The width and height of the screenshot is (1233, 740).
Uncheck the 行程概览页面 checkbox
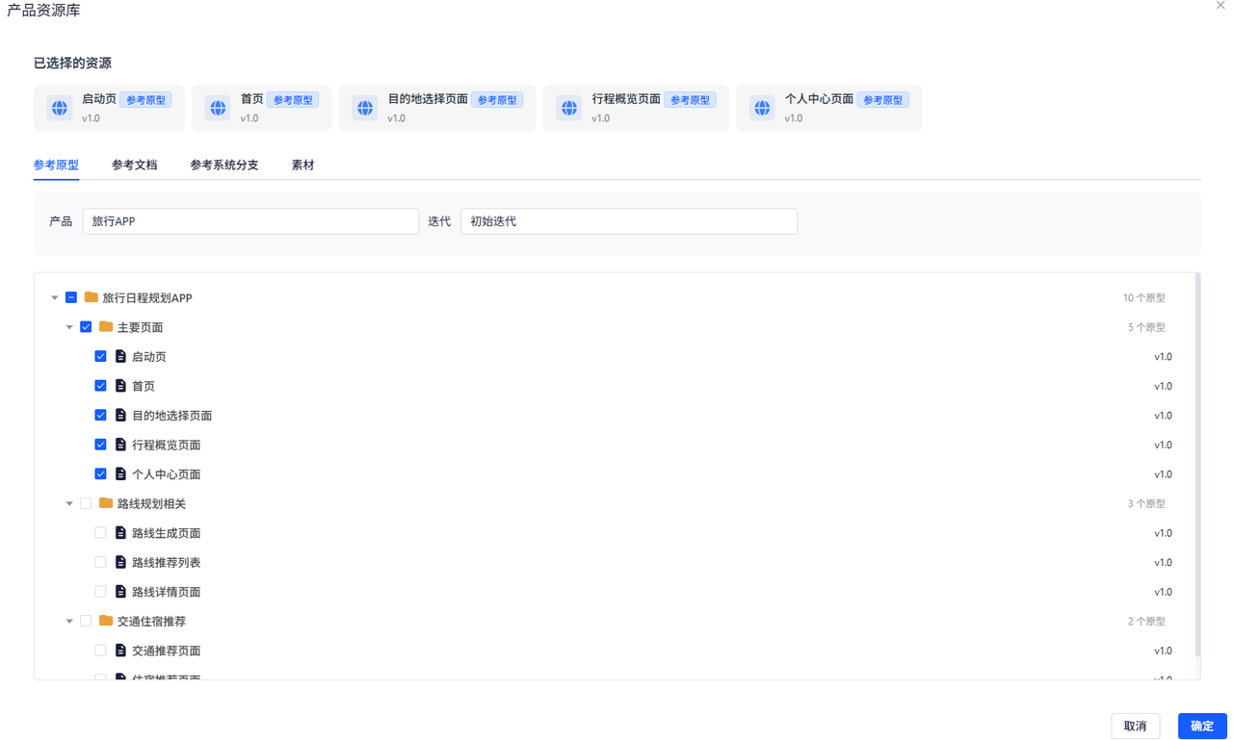pyautogui.click(x=100, y=445)
